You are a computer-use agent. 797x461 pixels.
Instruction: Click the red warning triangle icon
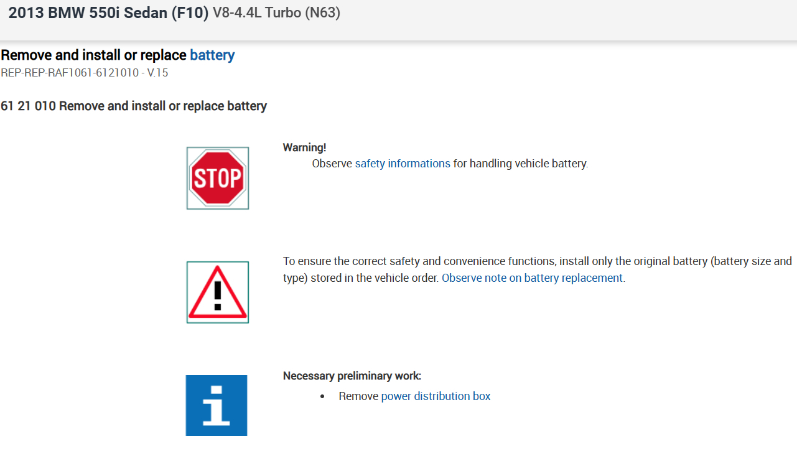click(x=217, y=292)
